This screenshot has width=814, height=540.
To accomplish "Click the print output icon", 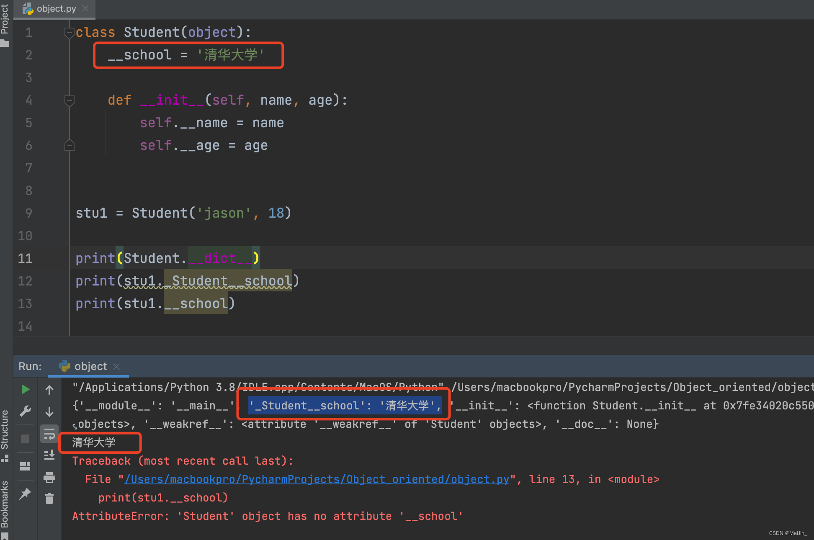I will point(49,477).
